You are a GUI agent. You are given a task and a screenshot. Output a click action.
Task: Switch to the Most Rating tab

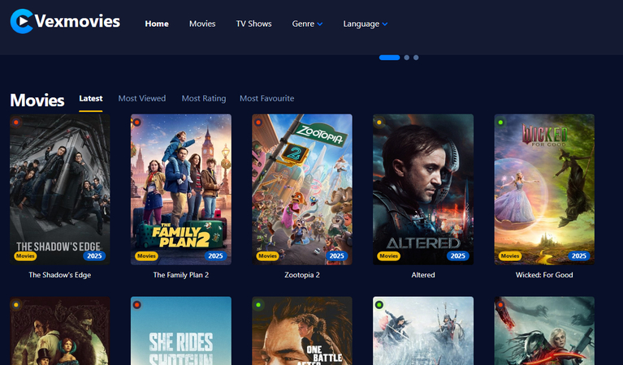coord(204,98)
